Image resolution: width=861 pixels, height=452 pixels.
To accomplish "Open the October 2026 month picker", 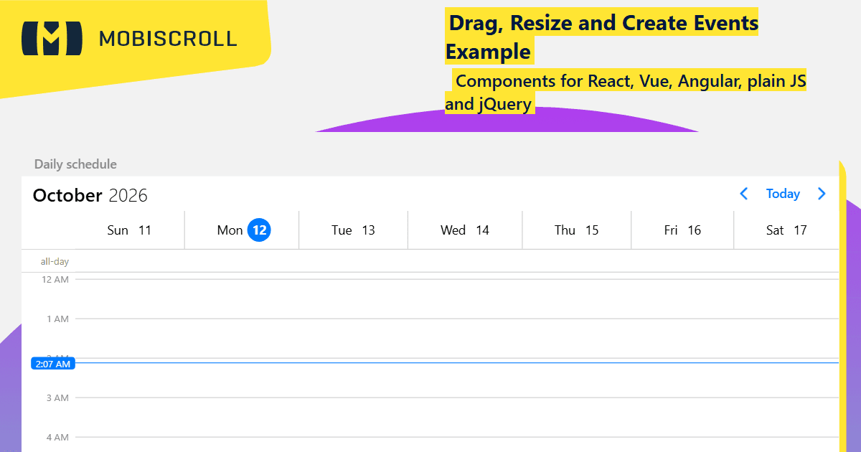I will click(90, 195).
